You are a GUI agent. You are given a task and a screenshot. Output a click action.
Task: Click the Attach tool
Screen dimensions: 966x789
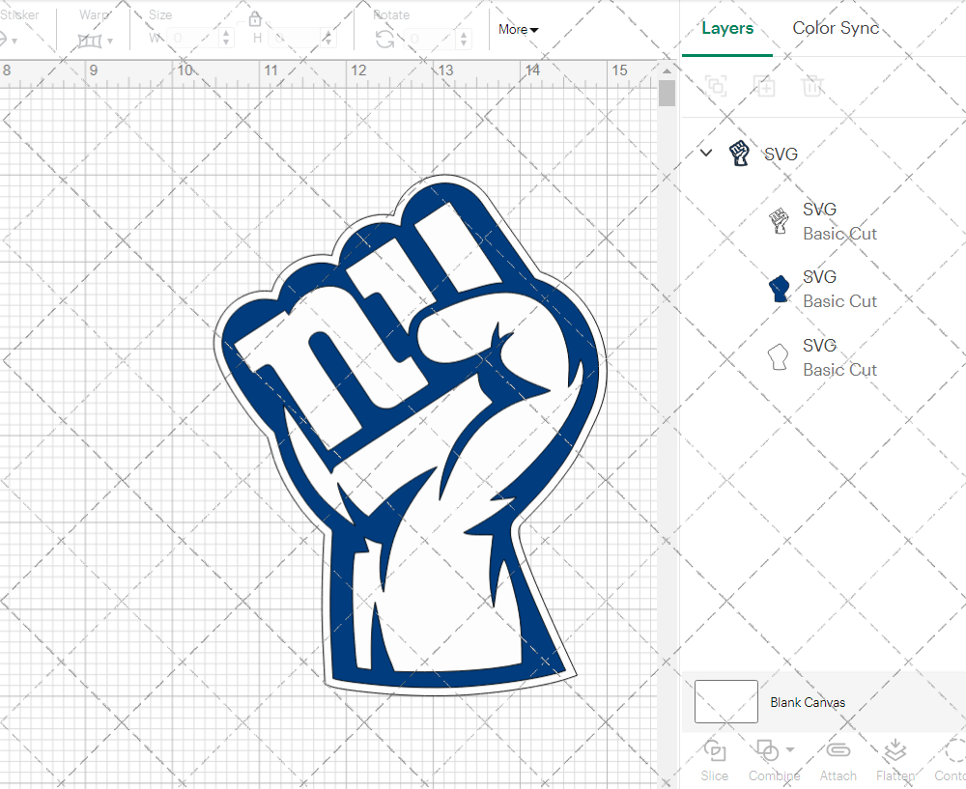point(838,761)
